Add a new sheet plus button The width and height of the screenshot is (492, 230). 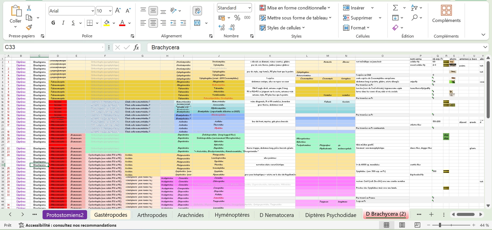pyautogui.click(x=431, y=214)
